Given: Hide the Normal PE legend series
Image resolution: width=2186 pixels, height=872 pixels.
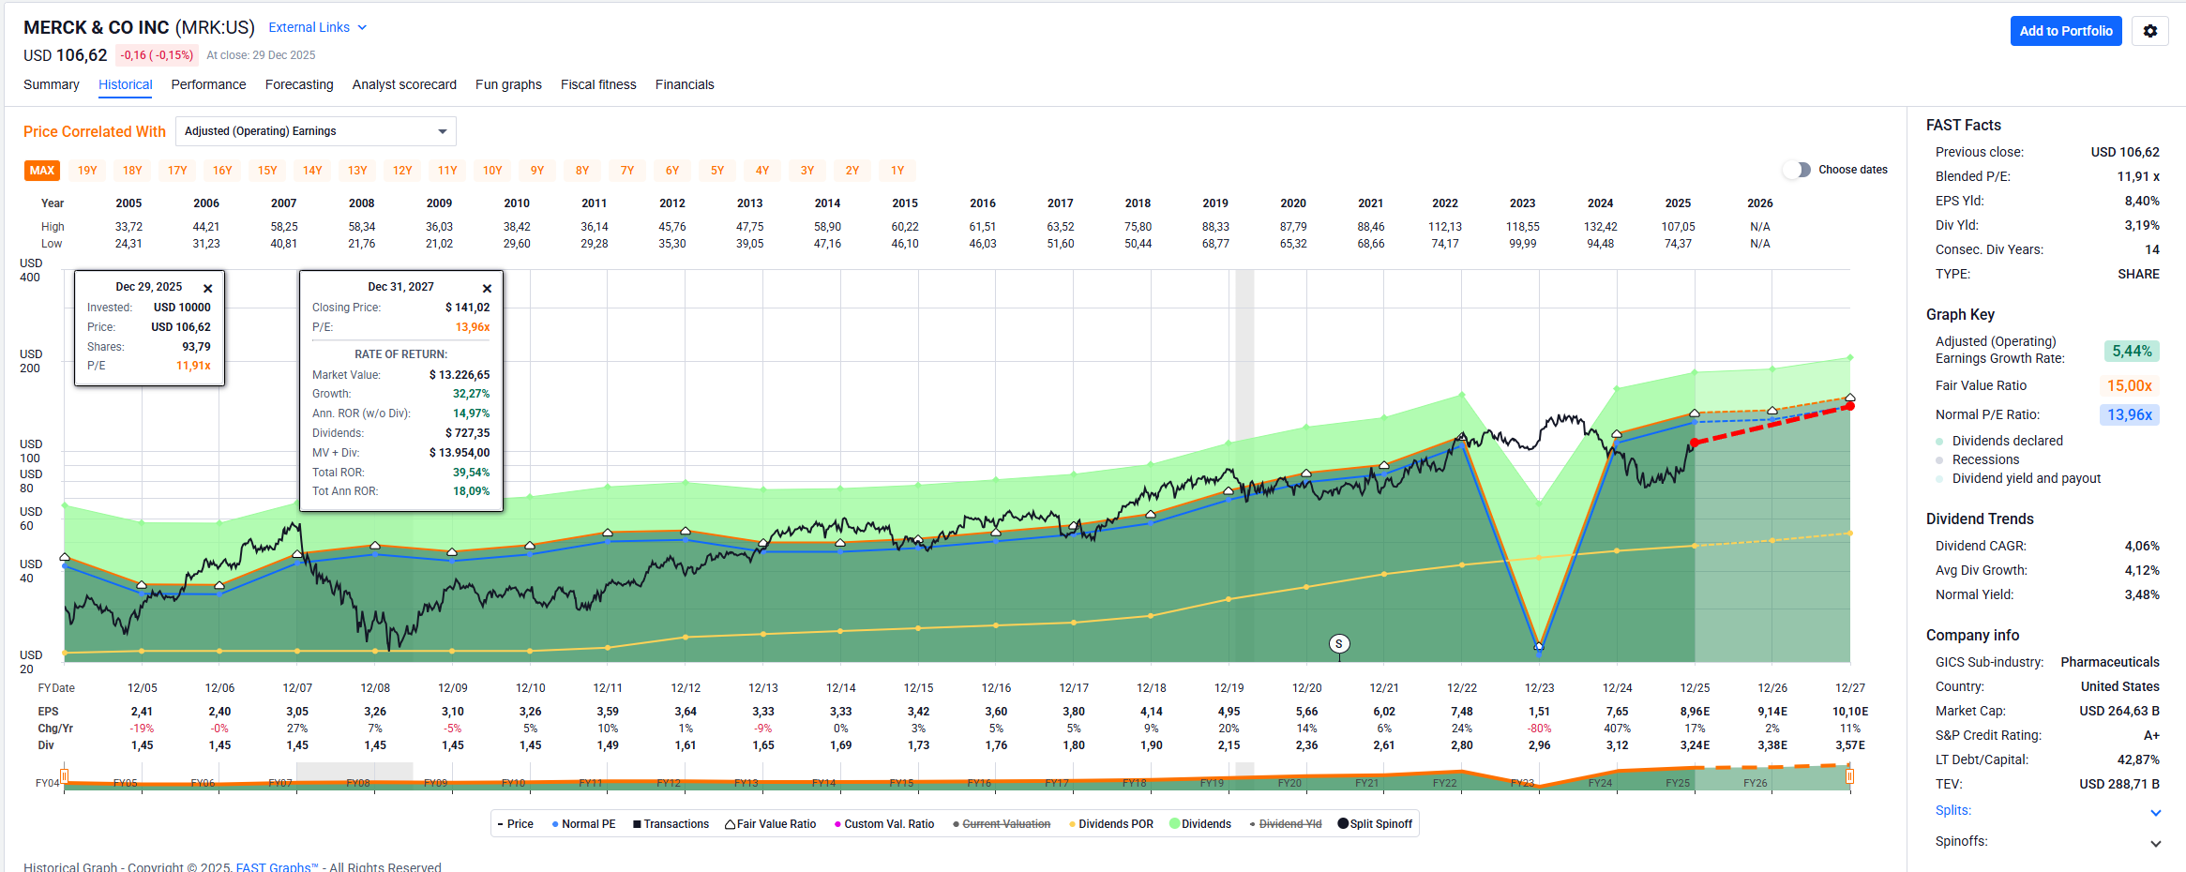Looking at the screenshot, I should pyautogui.click(x=583, y=824).
